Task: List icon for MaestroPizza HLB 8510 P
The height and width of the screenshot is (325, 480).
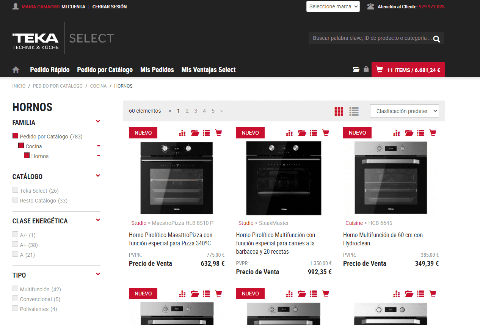Action: [206, 133]
